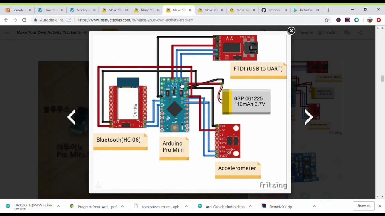Close the RetroBa tab
The width and height of the screenshot is (385, 216).
click(318, 10)
